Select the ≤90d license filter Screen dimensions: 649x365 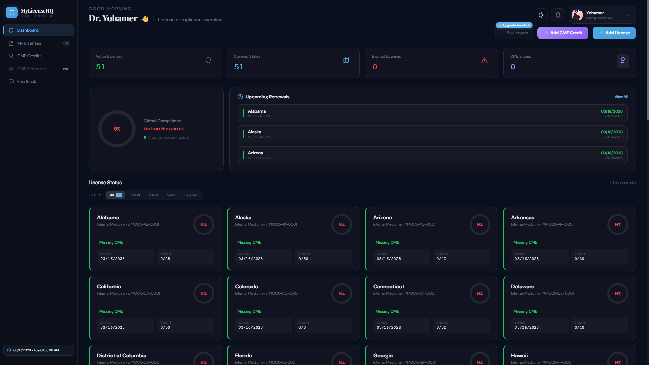pos(135,195)
